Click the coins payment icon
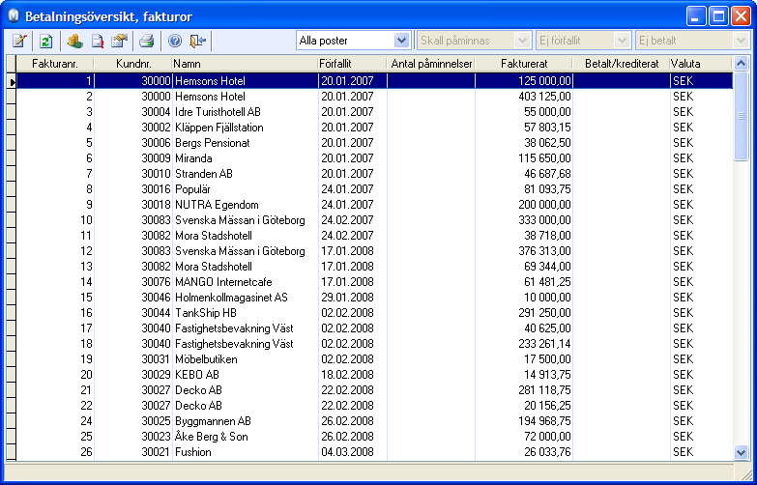The image size is (757, 485). (x=73, y=41)
